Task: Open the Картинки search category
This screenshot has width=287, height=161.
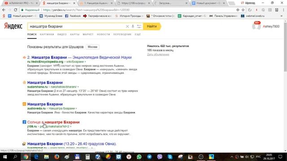Action: [x=47, y=34]
